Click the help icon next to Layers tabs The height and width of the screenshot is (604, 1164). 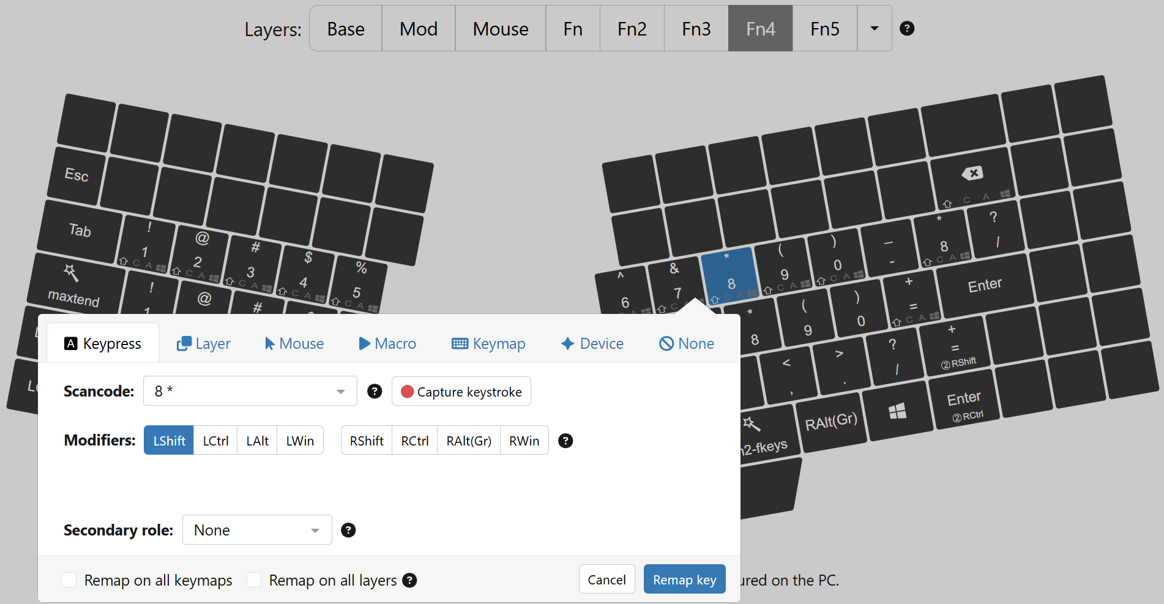(906, 29)
